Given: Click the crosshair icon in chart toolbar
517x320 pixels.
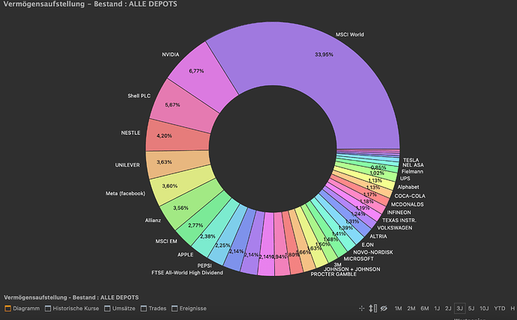Looking at the screenshot, I should coord(362,309).
